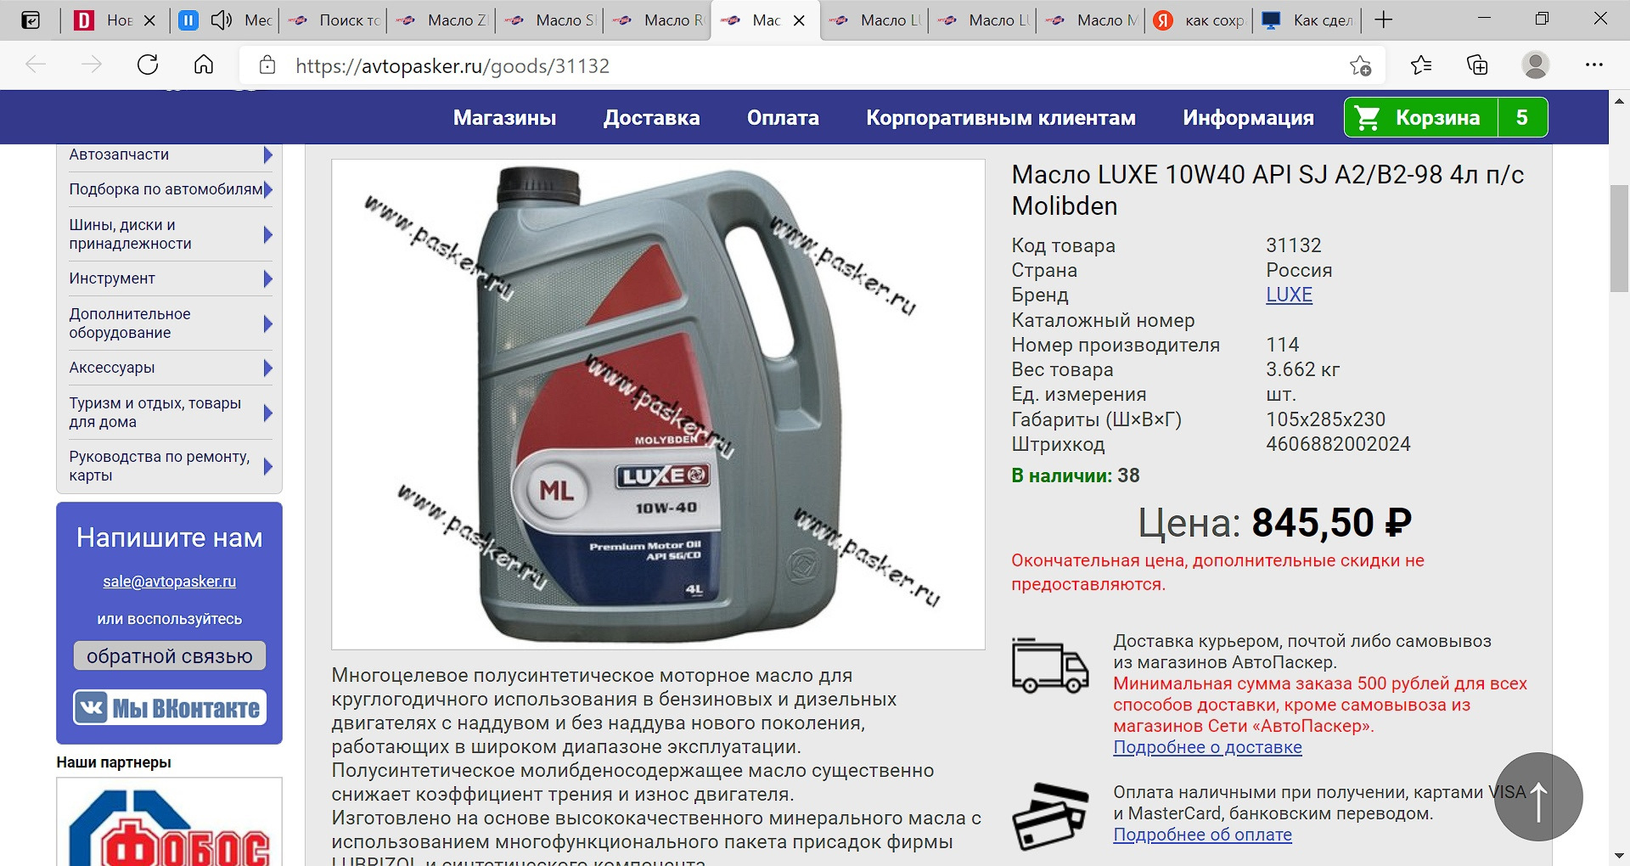This screenshot has height=866, width=1630.
Task: Open the "Инструмент" category link
Action: click(112, 278)
